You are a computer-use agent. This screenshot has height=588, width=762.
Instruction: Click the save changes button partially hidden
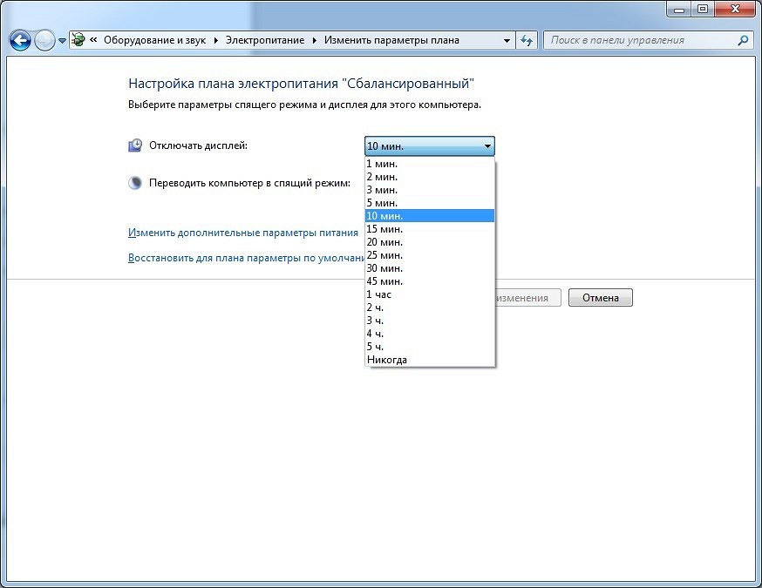pos(528,298)
